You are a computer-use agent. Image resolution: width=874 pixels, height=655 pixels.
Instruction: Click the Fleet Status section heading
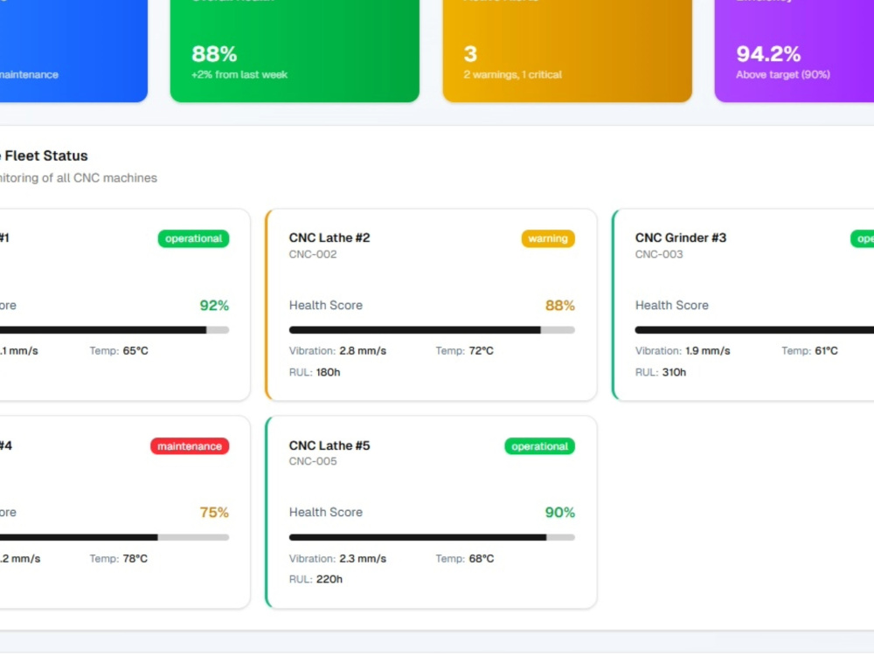point(44,156)
